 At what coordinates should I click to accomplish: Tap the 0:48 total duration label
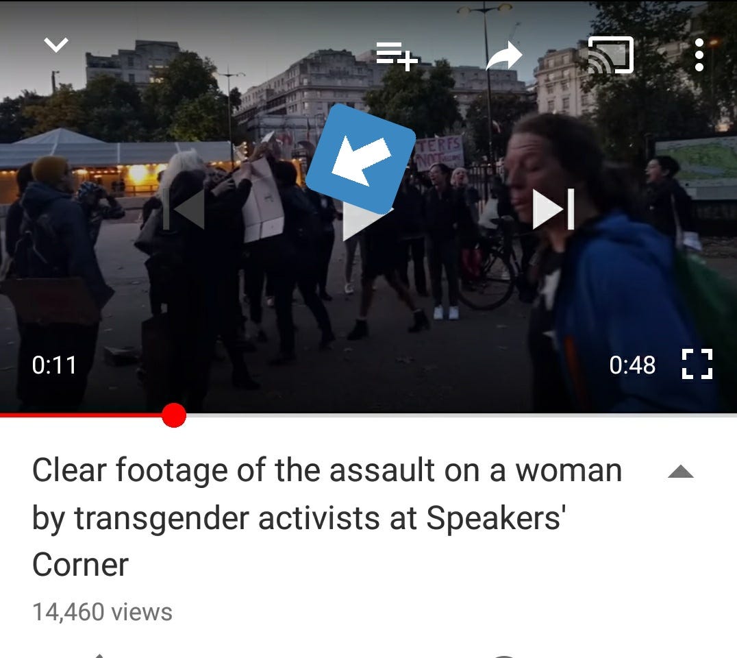[632, 365]
